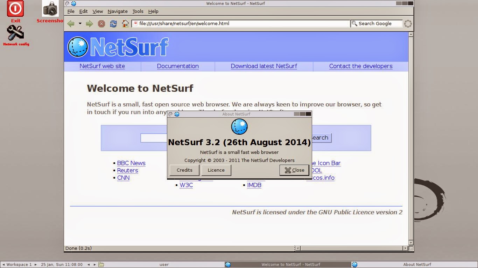The height and width of the screenshot is (268, 478).
Task: Open the IMDB link
Action: coord(254,185)
